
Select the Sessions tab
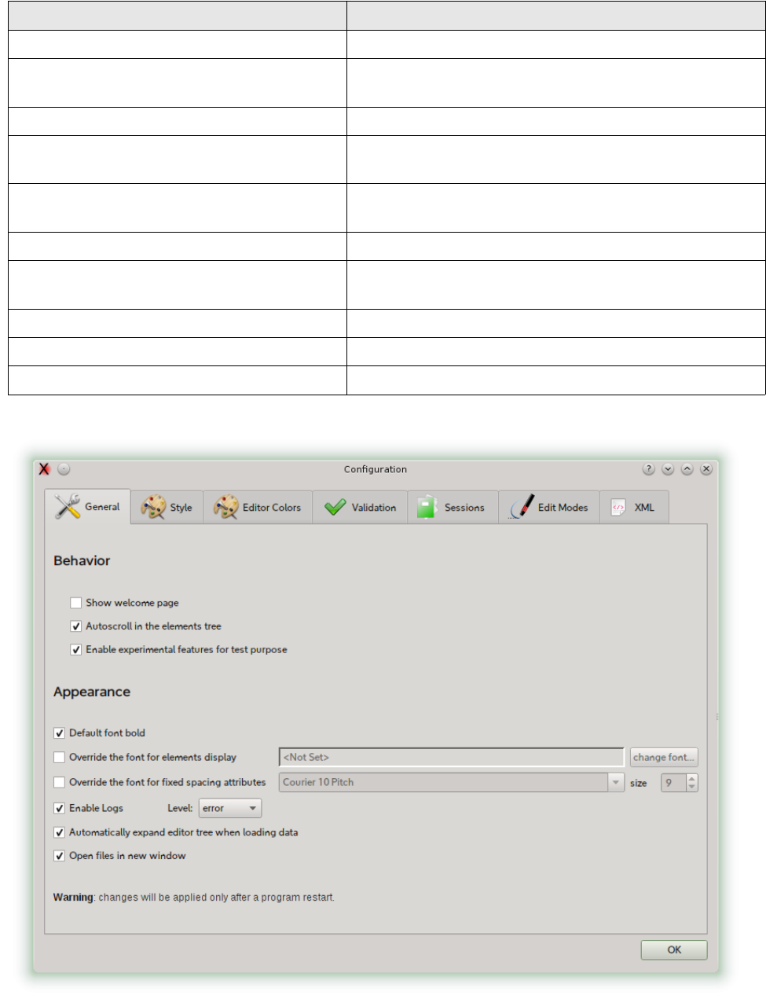(x=453, y=508)
